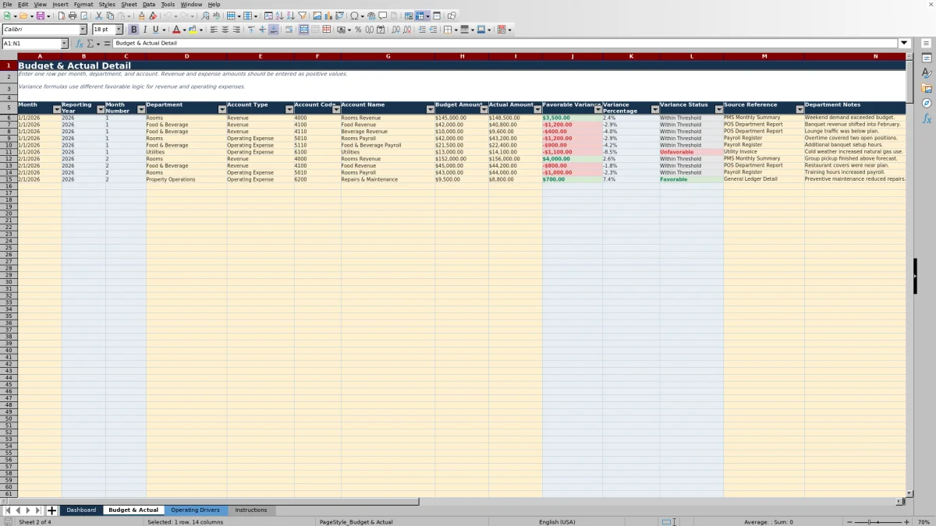The height and width of the screenshot is (526, 936).
Task: Expand the Name Box dropdown
Action: point(64,44)
